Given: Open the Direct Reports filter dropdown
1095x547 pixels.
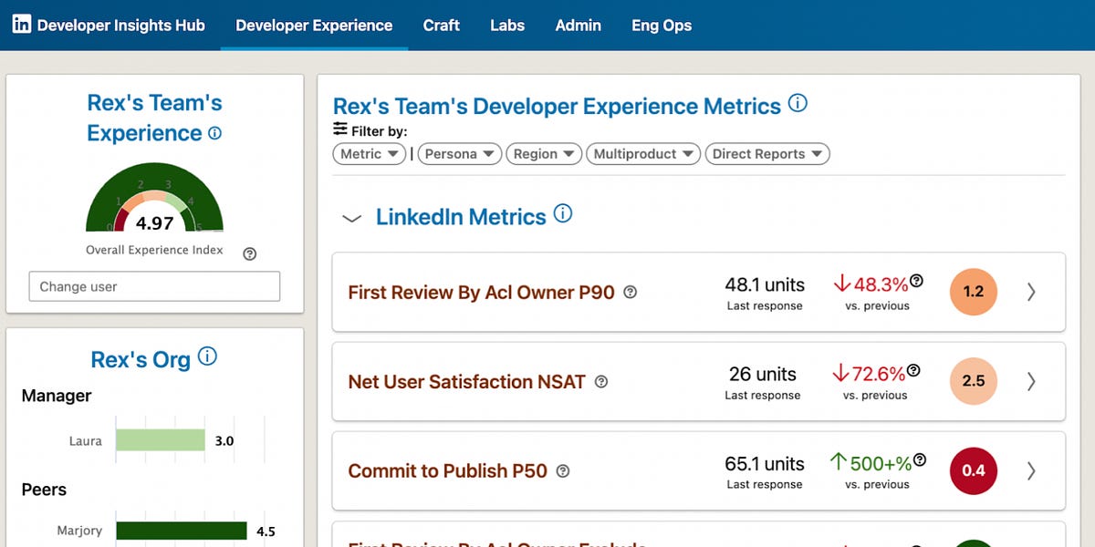Looking at the screenshot, I should [x=767, y=154].
